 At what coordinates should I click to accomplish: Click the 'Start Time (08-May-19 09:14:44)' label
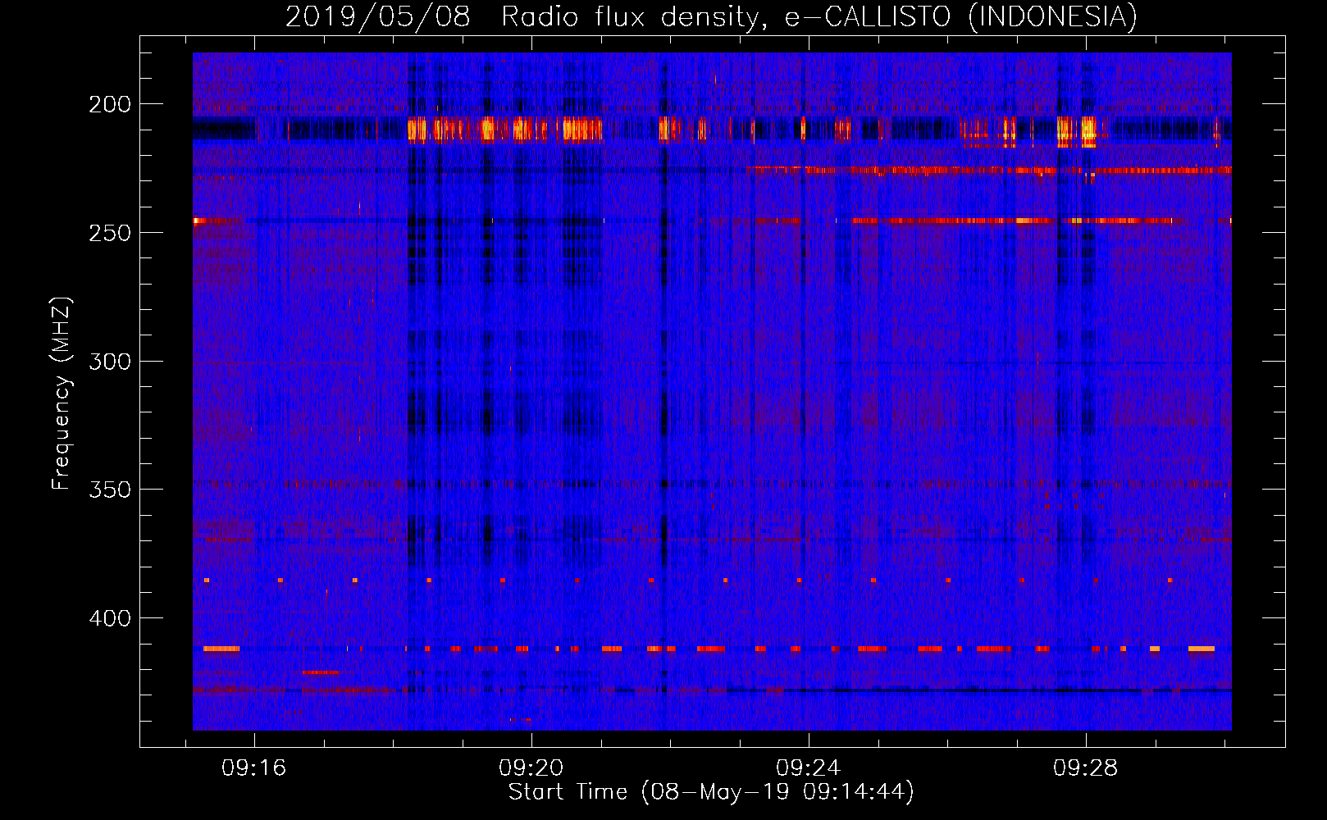pyautogui.click(x=711, y=792)
